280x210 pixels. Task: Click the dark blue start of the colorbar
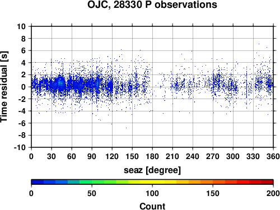[x=38, y=182]
